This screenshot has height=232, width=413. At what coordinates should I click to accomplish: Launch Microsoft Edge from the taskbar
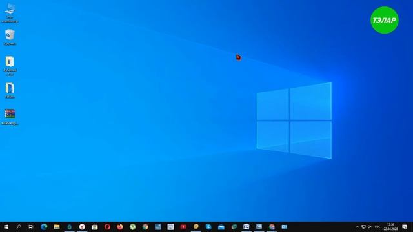click(44, 227)
